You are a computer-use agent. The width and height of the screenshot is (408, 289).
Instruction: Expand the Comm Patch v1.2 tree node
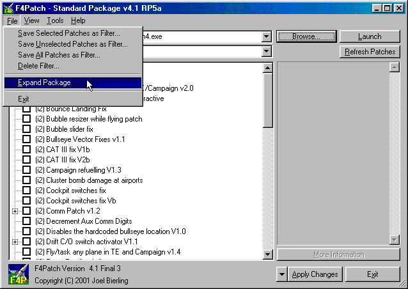pyautogui.click(x=15, y=211)
